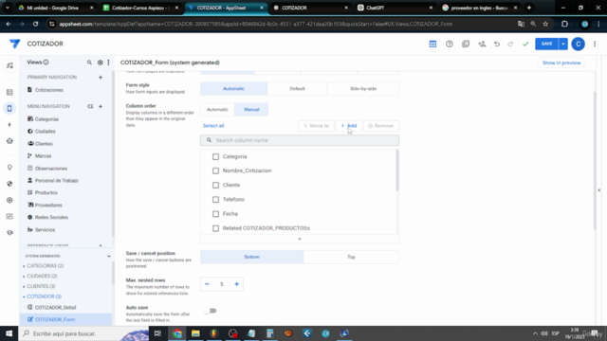Open the SAVE dropdown arrow
Image resolution: width=607 pixels, height=341 pixels.
(x=562, y=45)
